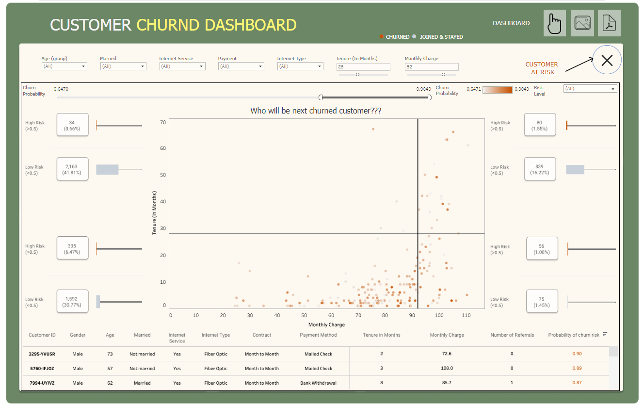The width and height of the screenshot is (644, 405).
Task: Click the image export icon
Action: (581, 23)
